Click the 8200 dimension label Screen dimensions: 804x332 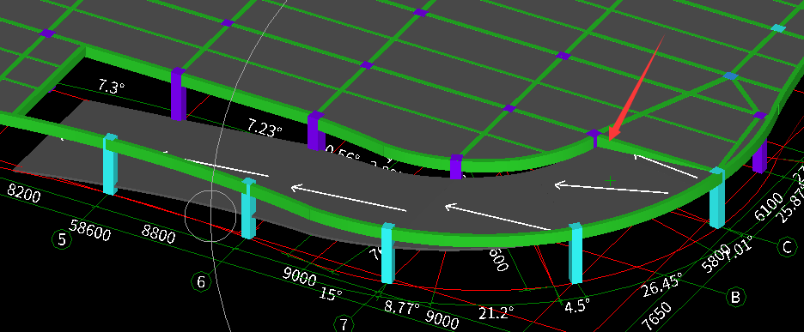point(23,194)
